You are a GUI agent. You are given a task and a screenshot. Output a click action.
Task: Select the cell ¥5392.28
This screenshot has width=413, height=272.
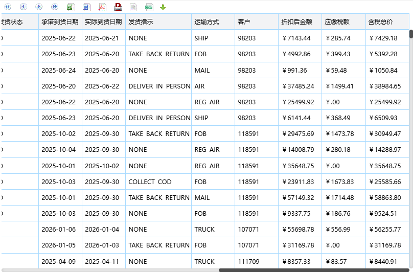click(x=387, y=54)
